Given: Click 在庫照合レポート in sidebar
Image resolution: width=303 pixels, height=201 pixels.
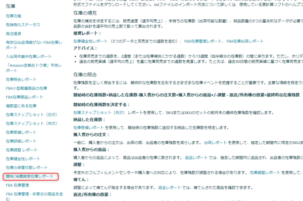Looking at the screenshot, I should click(x=21, y=79).
